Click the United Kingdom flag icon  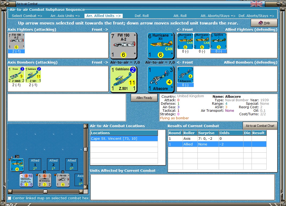coord(256,4)
